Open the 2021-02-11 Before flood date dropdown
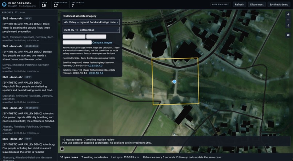Viewport: 293px width, 161px height. [91, 30]
